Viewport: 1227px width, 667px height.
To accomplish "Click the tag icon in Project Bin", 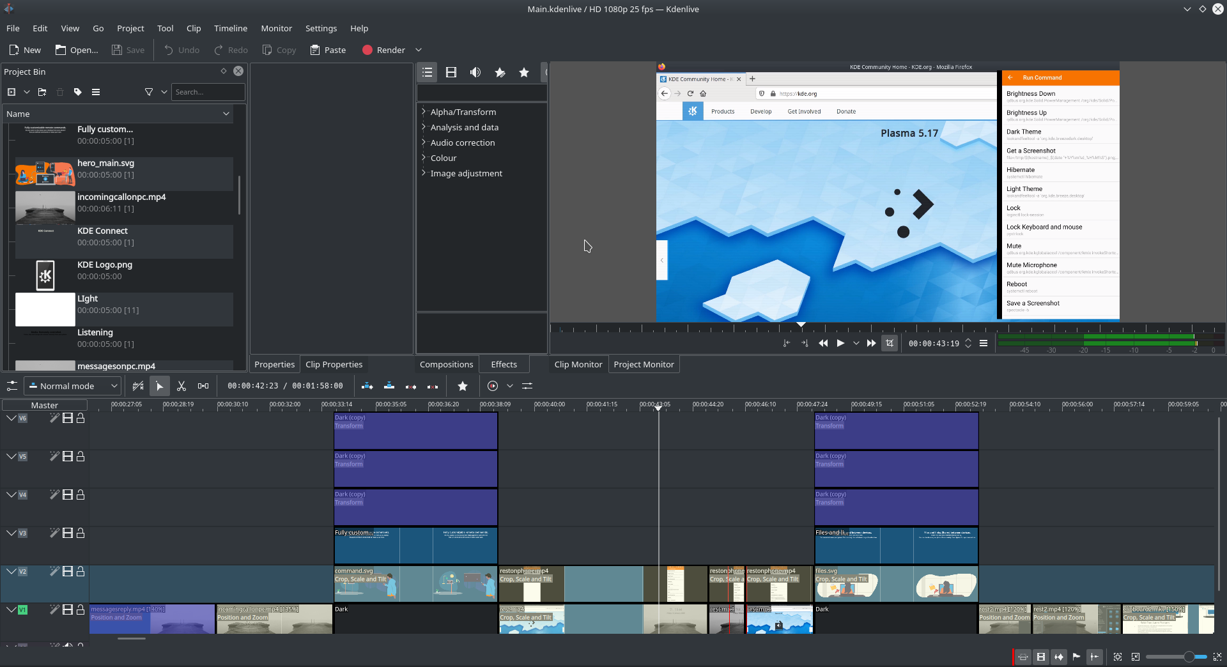I will tap(78, 92).
